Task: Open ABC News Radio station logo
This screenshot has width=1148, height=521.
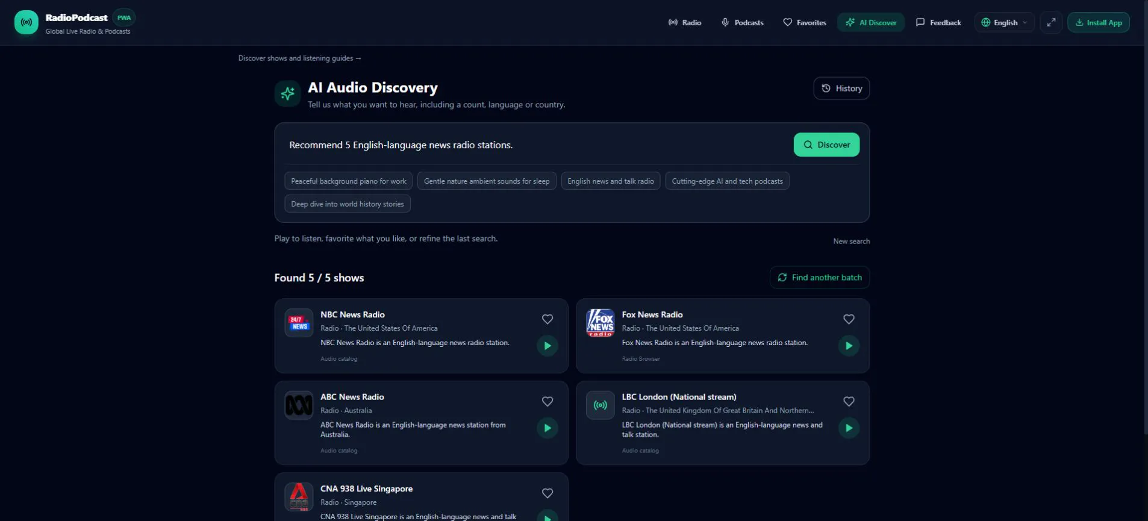Action: 299,405
